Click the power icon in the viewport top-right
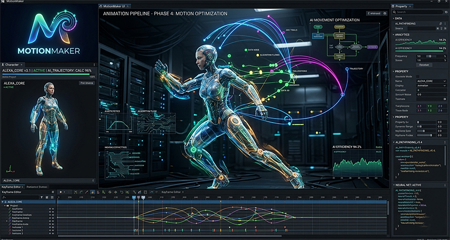Screen dimensions: 450x240 385,13
